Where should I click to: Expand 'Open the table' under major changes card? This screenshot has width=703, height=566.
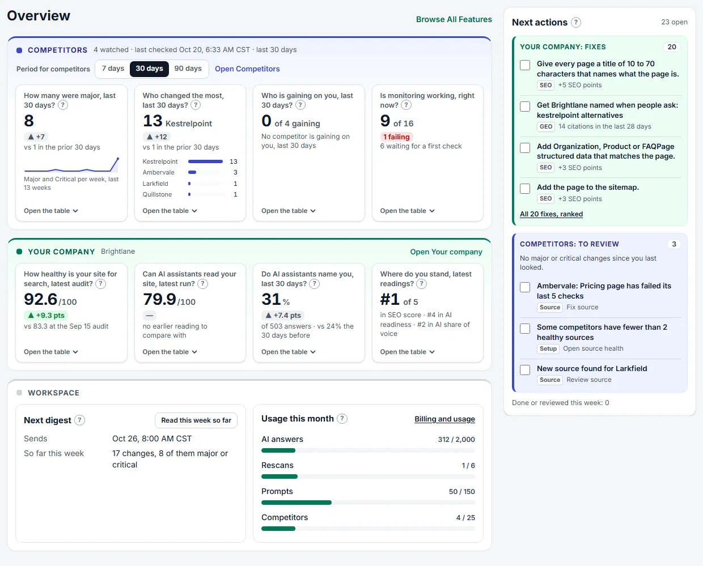point(51,211)
